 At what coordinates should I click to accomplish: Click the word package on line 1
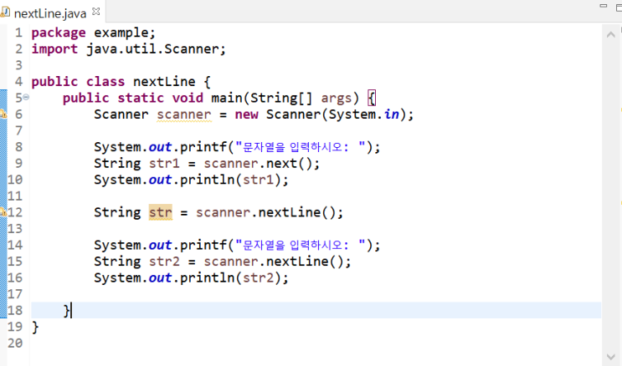[x=59, y=33]
